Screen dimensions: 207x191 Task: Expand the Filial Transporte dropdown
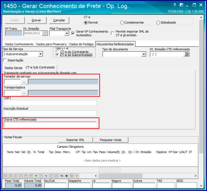click(67, 33)
